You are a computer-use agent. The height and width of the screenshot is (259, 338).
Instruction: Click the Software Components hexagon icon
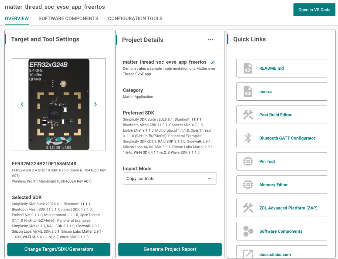[x=248, y=231]
